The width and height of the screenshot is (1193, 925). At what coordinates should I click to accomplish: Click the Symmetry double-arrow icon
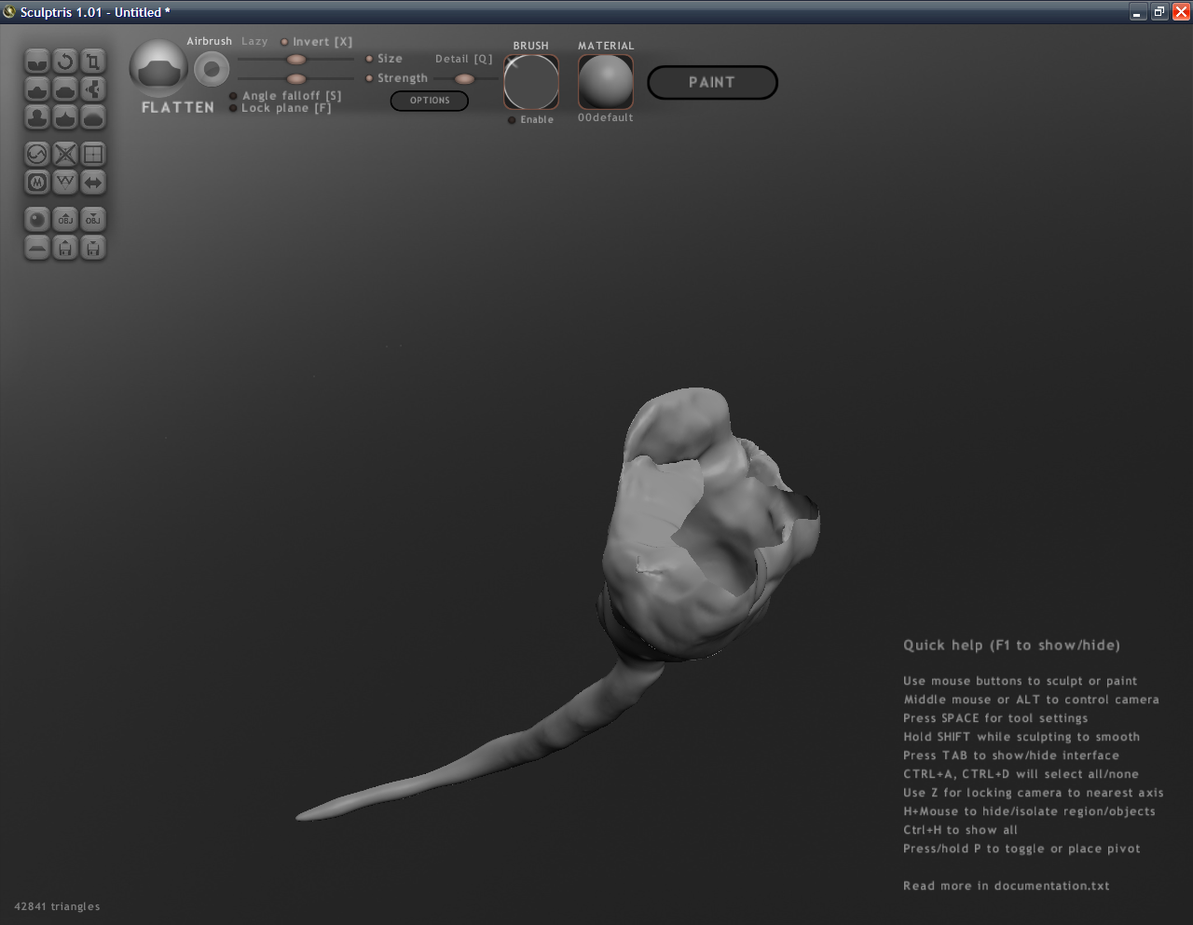tap(93, 182)
